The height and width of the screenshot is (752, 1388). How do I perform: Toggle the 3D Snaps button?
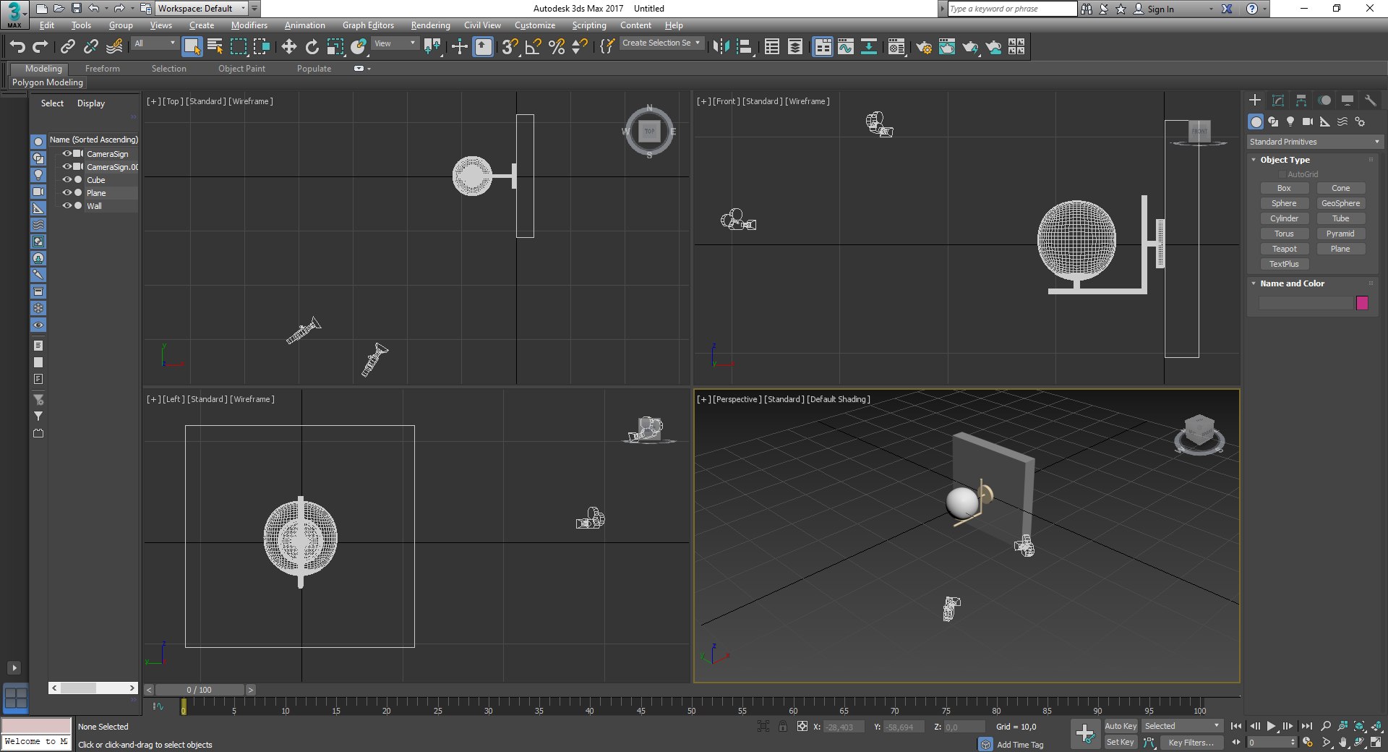pos(510,47)
